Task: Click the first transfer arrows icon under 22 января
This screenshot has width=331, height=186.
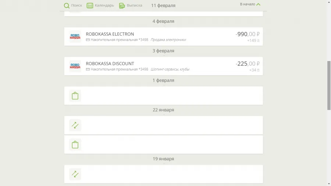Action: point(75,125)
